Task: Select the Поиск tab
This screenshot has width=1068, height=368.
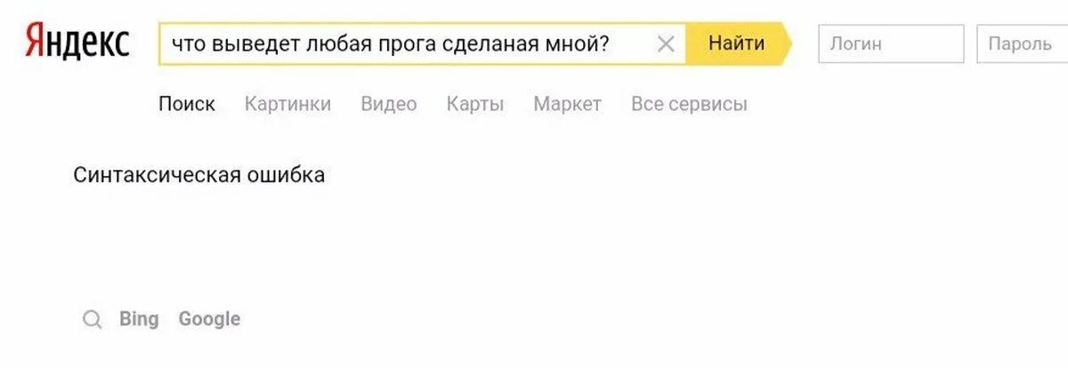Action: click(187, 104)
